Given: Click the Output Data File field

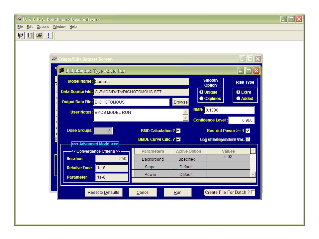Looking at the screenshot, I should tap(131, 102).
